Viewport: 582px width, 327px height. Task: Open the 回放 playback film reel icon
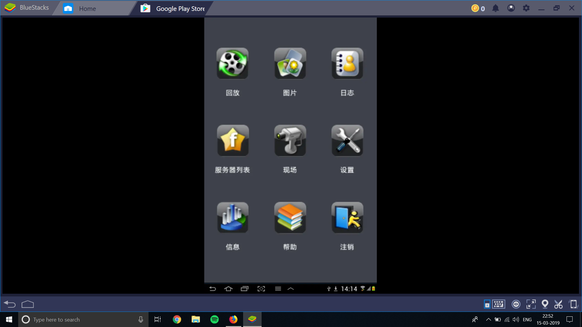click(x=232, y=64)
